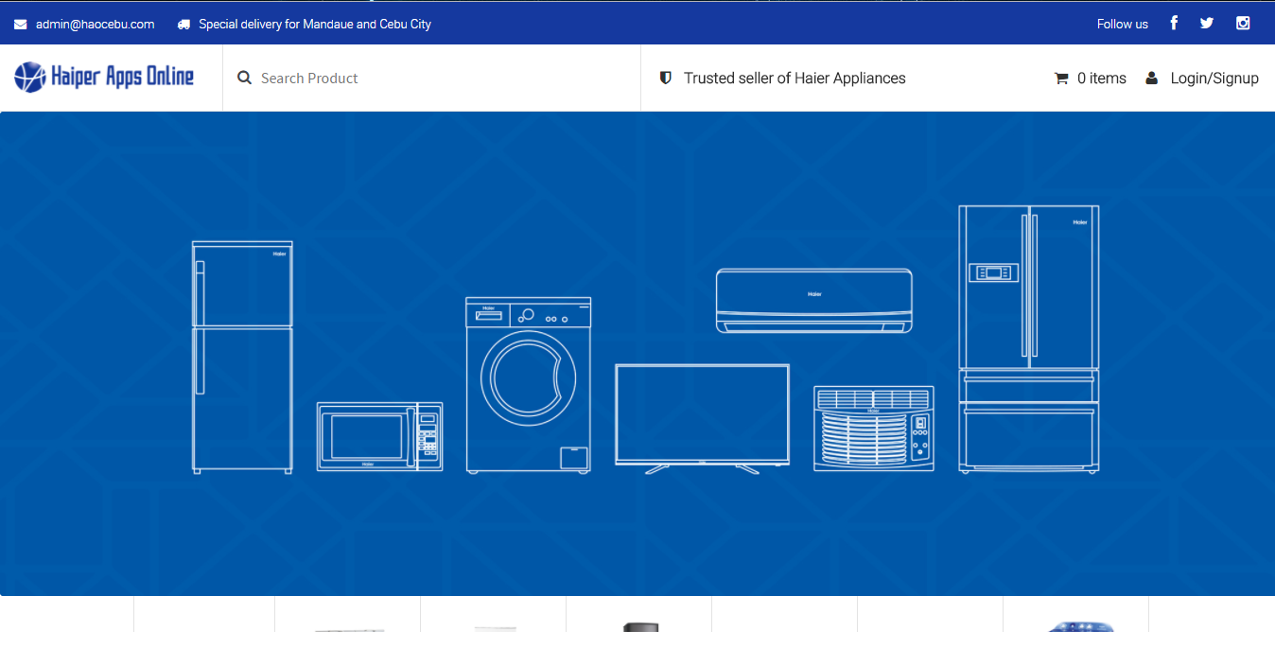Click Special delivery for Mandaue announcement

[315, 24]
